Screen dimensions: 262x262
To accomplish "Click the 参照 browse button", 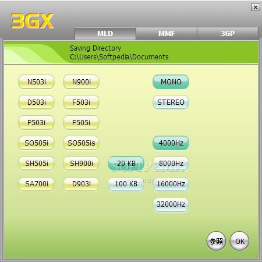I will point(216,241).
